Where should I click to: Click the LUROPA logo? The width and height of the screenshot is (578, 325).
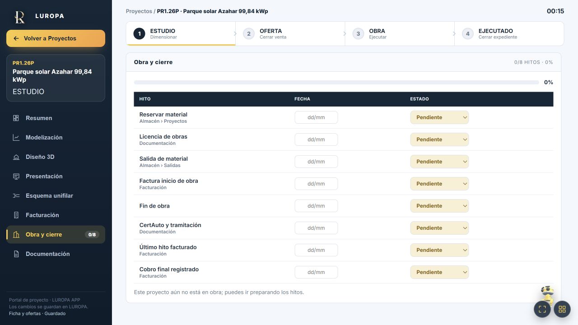click(x=19, y=17)
